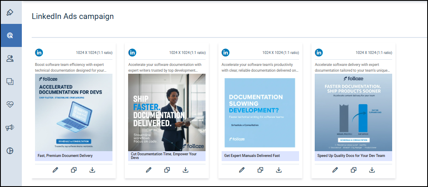Edit the 'Fast, Premium Document Delivery' ad

tap(55, 170)
